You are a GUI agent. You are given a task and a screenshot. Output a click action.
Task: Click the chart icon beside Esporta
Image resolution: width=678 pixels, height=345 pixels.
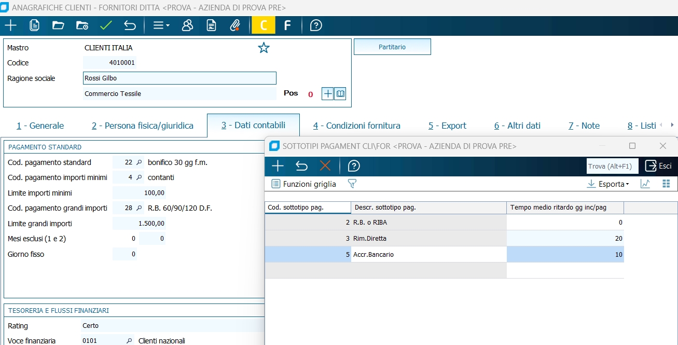click(x=645, y=184)
